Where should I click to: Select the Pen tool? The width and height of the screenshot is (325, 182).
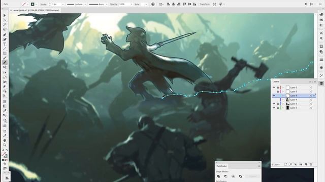[5, 35]
